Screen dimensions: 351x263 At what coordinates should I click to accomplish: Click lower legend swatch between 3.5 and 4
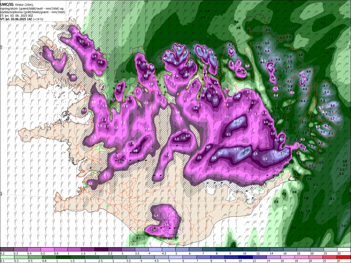[133, 257]
